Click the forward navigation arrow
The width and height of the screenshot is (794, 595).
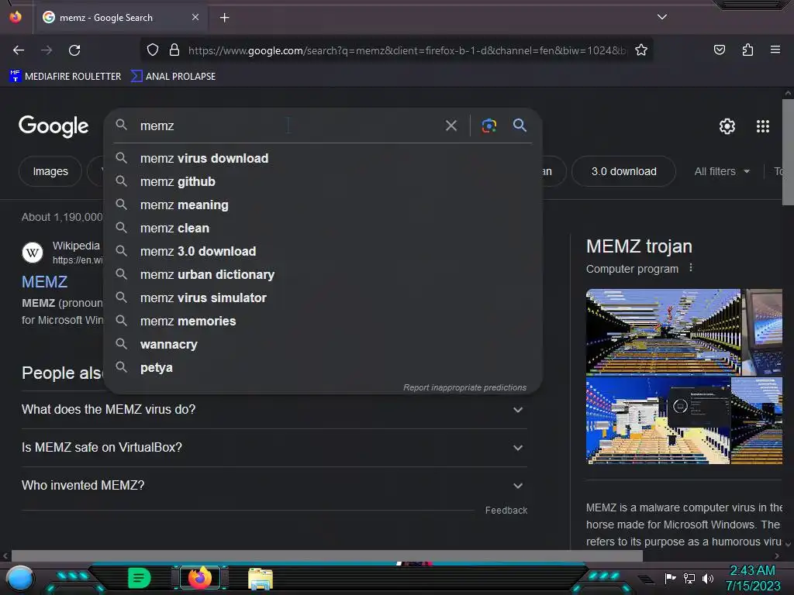(47, 50)
